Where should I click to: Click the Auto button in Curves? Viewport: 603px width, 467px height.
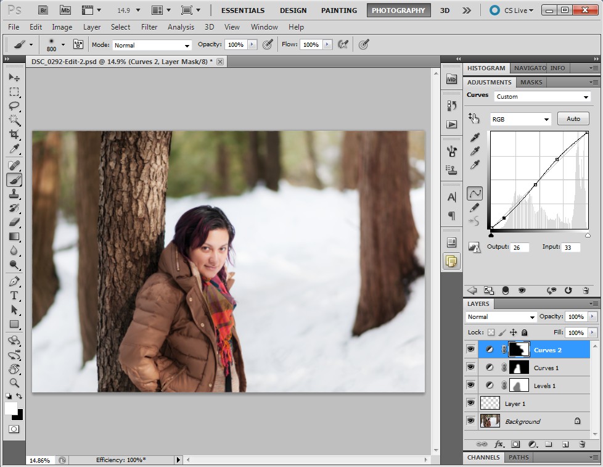pos(573,119)
